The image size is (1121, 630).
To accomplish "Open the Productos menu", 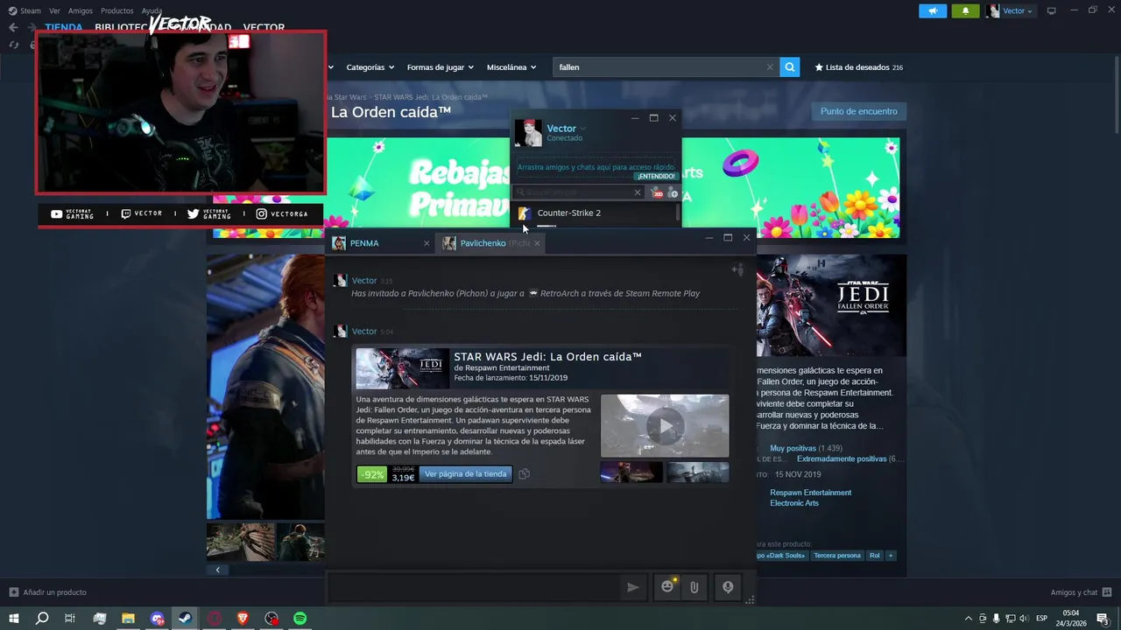I will (x=117, y=11).
